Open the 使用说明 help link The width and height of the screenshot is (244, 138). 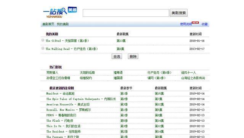[x=186, y=24]
